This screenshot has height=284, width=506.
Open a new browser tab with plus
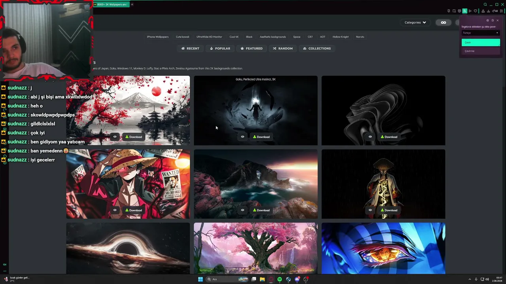coord(132,4)
